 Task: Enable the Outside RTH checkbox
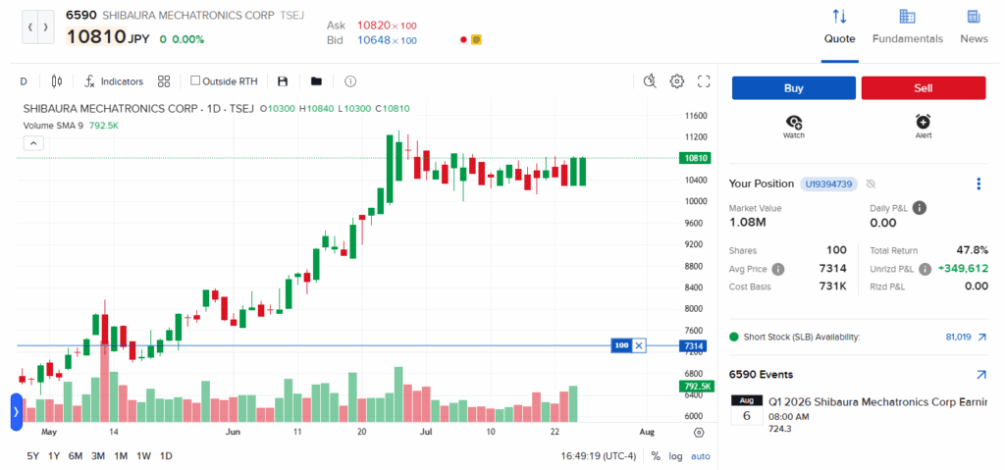click(x=195, y=81)
